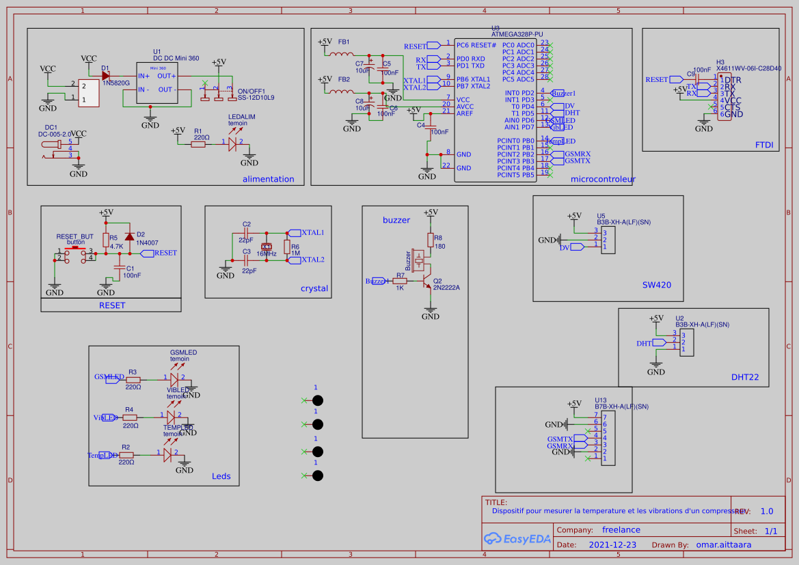Image resolution: width=799 pixels, height=565 pixels.
Task: Select the U2 B3B-XH-A connector in DHT22 block
Action: click(x=686, y=342)
